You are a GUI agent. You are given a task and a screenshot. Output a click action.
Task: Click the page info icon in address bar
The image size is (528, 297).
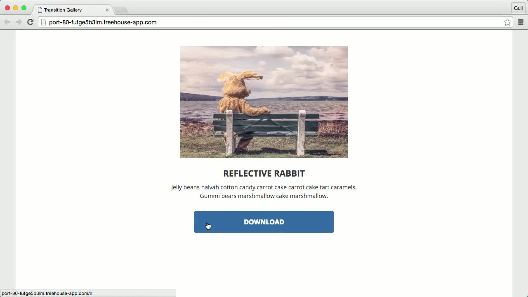coord(43,22)
